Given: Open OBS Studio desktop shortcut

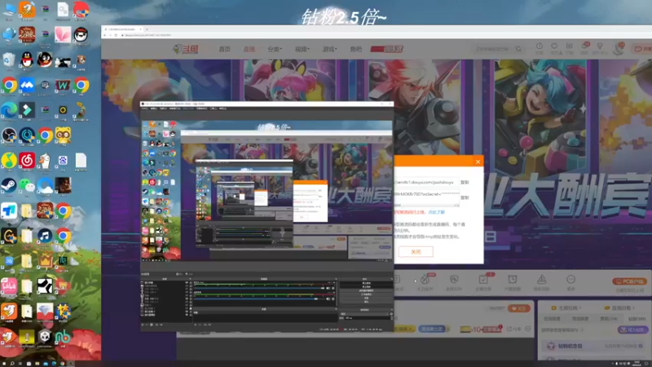Looking at the screenshot, I should (9, 135).
